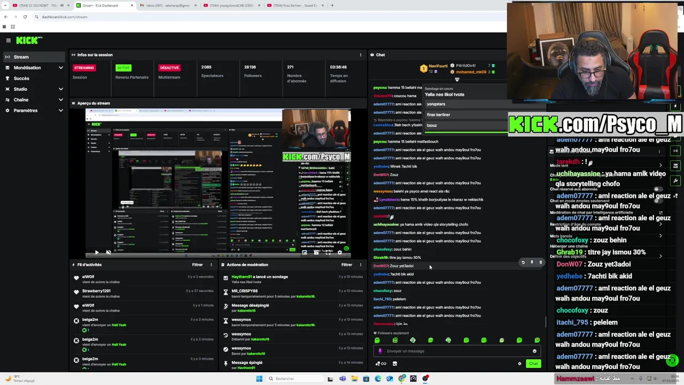Pin the hovered DonW07 chat message
Viewport: 684px width, 385px height.
[x=532, y=263]
